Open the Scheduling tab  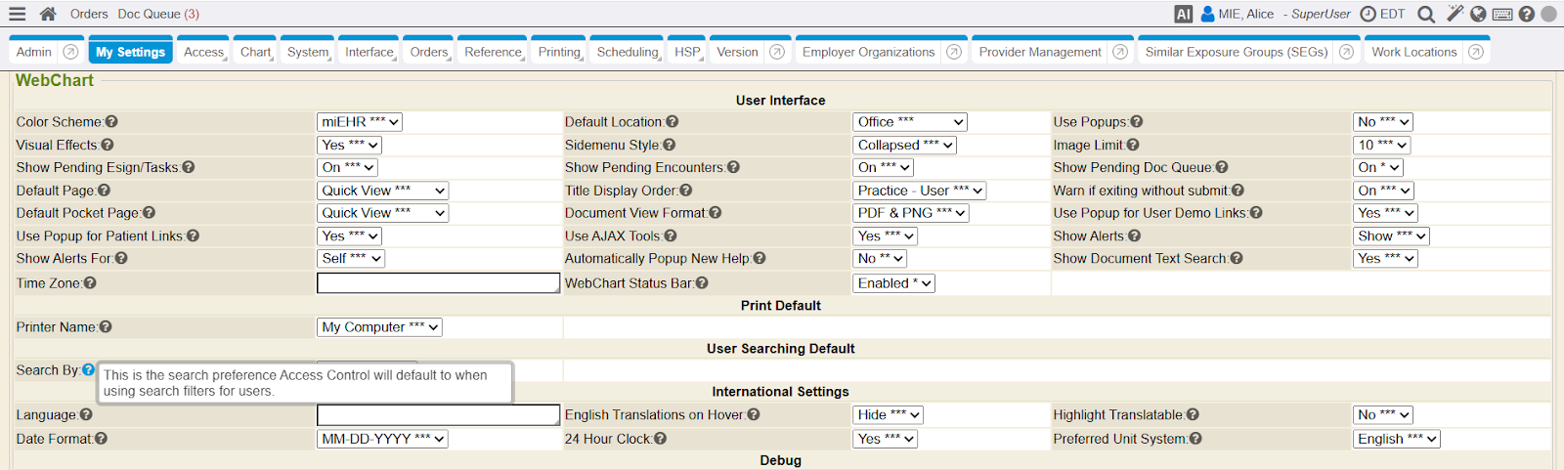(x=627, y=52)
